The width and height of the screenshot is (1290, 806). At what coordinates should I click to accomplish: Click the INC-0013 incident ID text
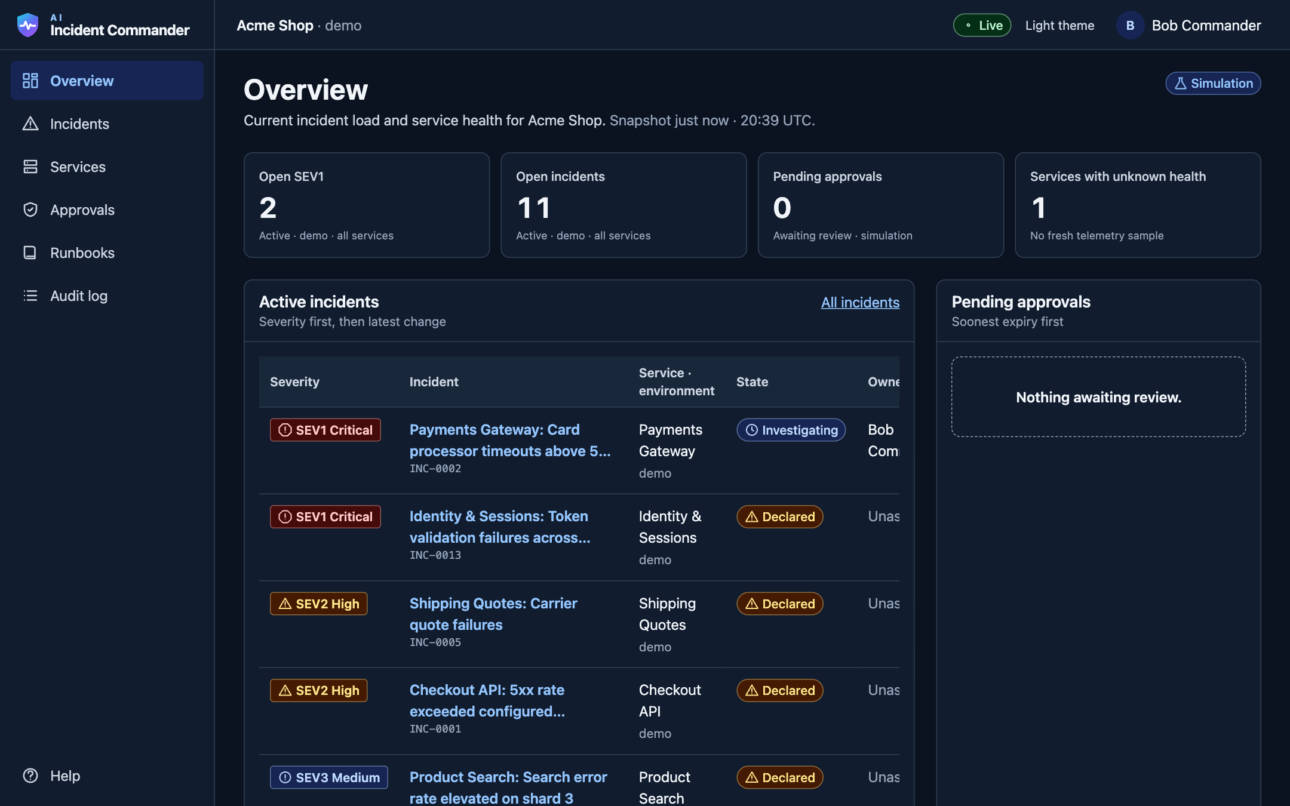(435, 555)
